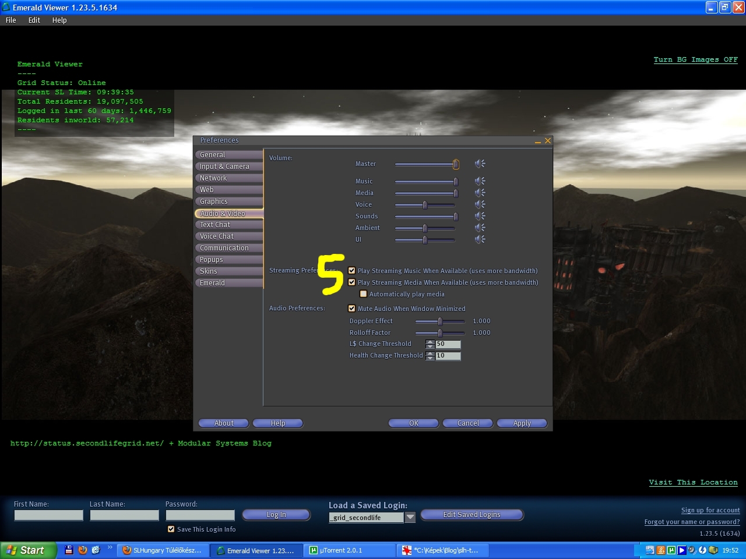This screenshot has height=559, width=746.
Task: Click the First Name input field
Action: tap(48, 515)
